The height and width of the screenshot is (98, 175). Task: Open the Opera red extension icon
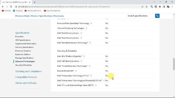pos(156,7)
